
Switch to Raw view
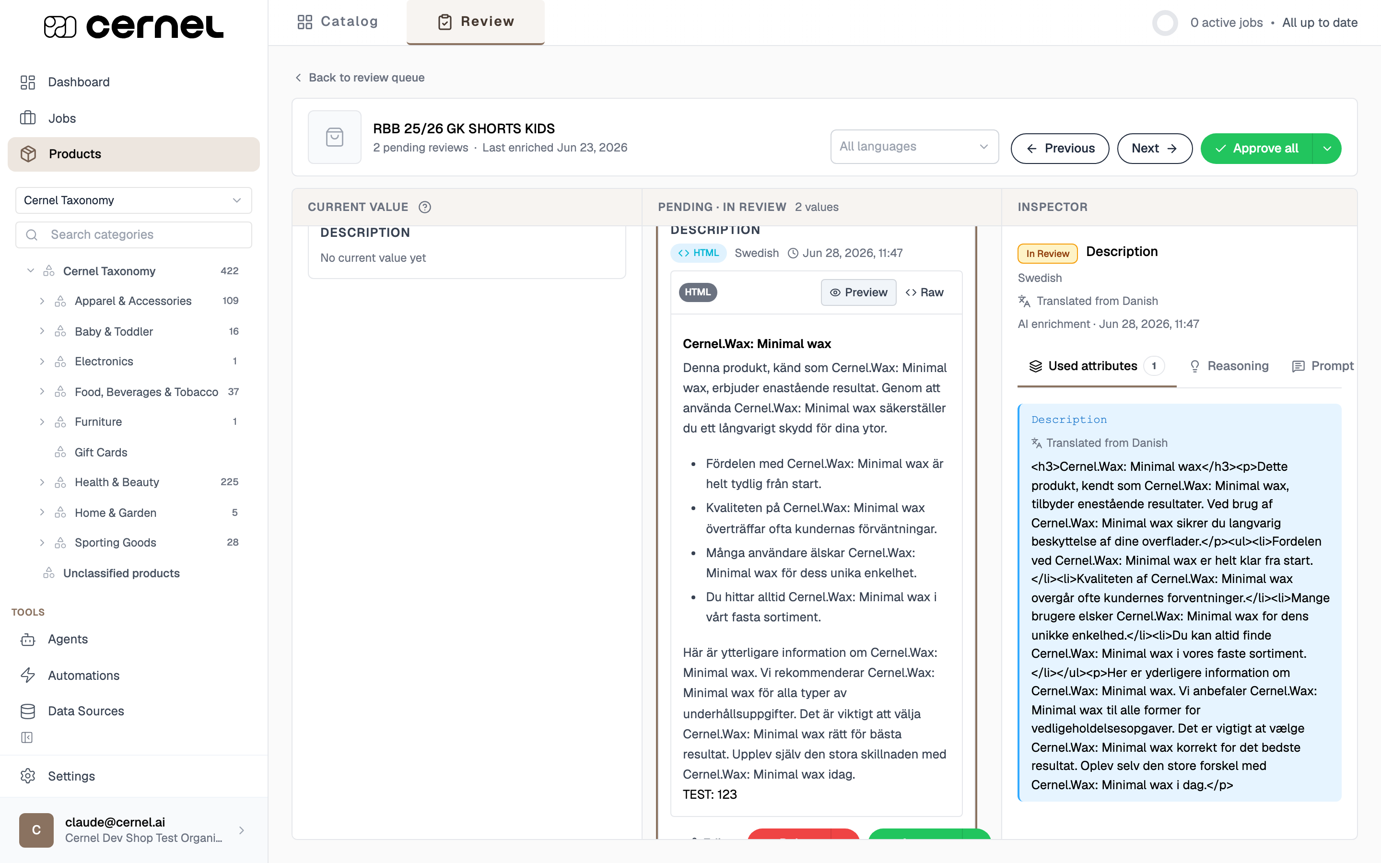point(925,292)
